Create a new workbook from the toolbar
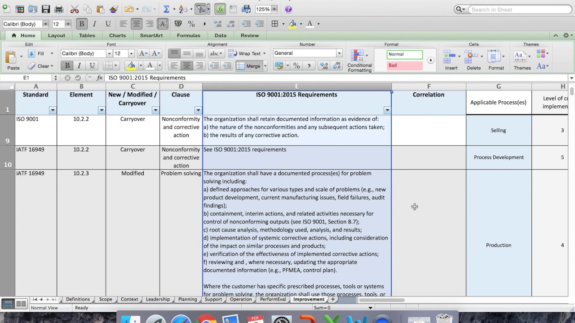 (x=6, y=9)
